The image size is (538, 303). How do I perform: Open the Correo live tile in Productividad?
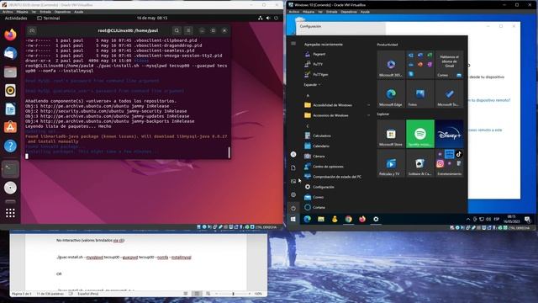coord(449,65)
